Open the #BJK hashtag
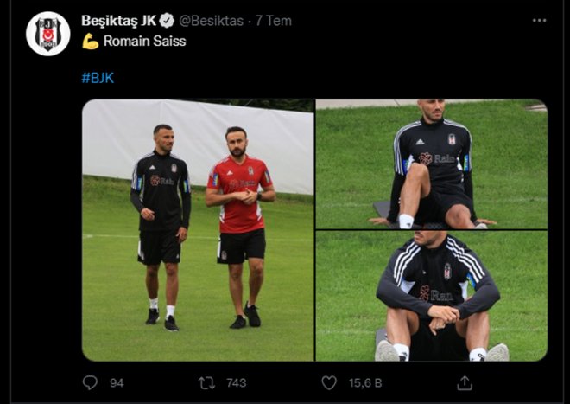570x404 pixels. click(x=98, y=77)
